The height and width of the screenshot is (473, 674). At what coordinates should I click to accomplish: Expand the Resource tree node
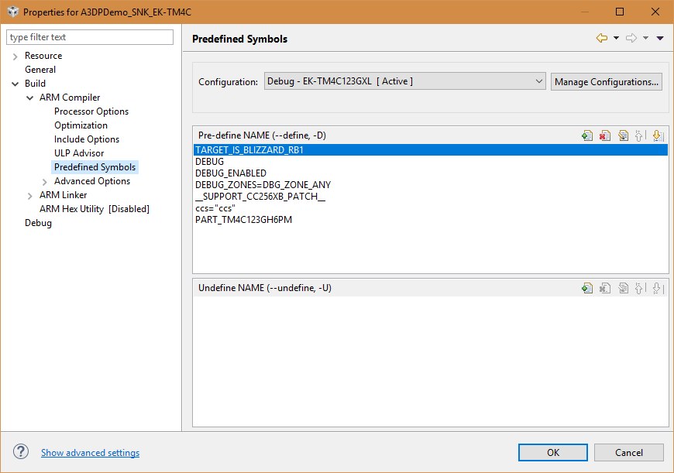15,56
